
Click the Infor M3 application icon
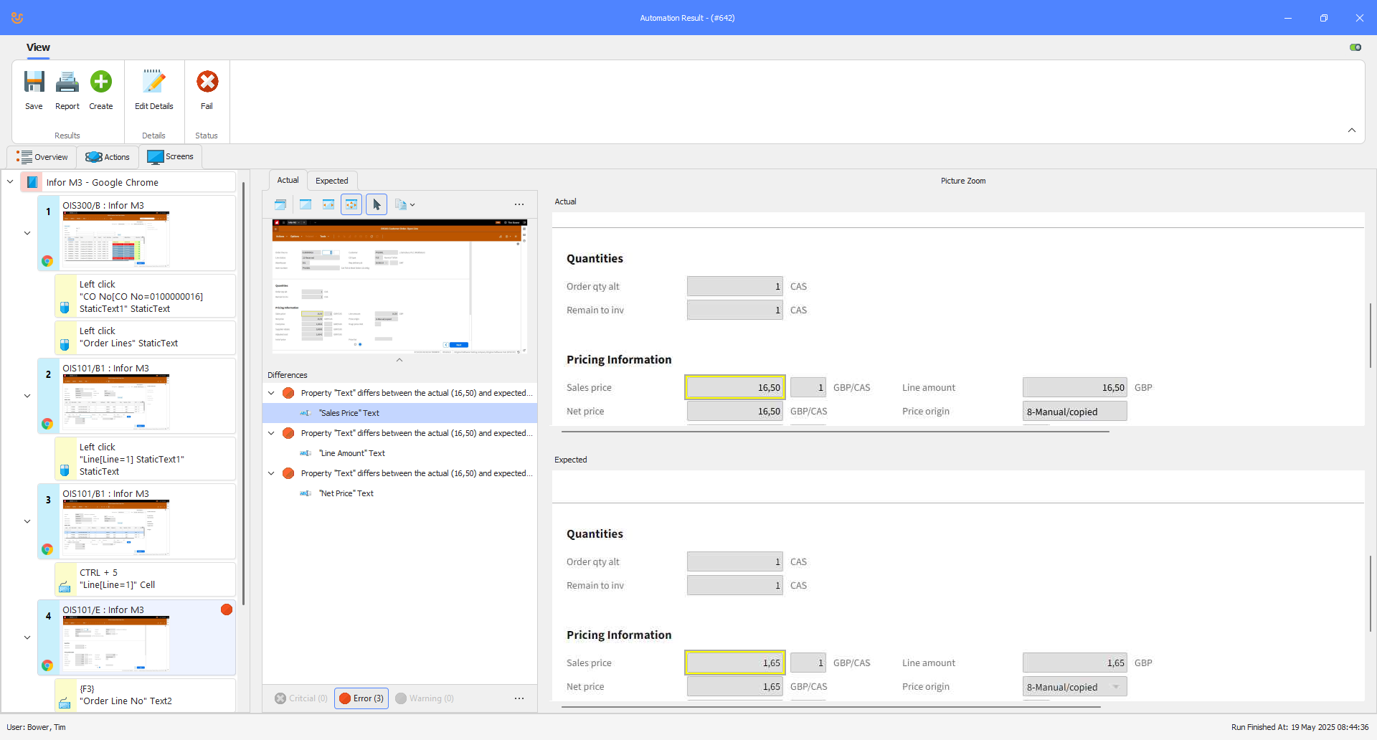tap(32, 182)
